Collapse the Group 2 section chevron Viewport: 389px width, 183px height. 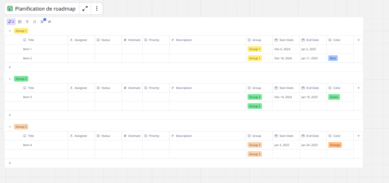[10, 79]
